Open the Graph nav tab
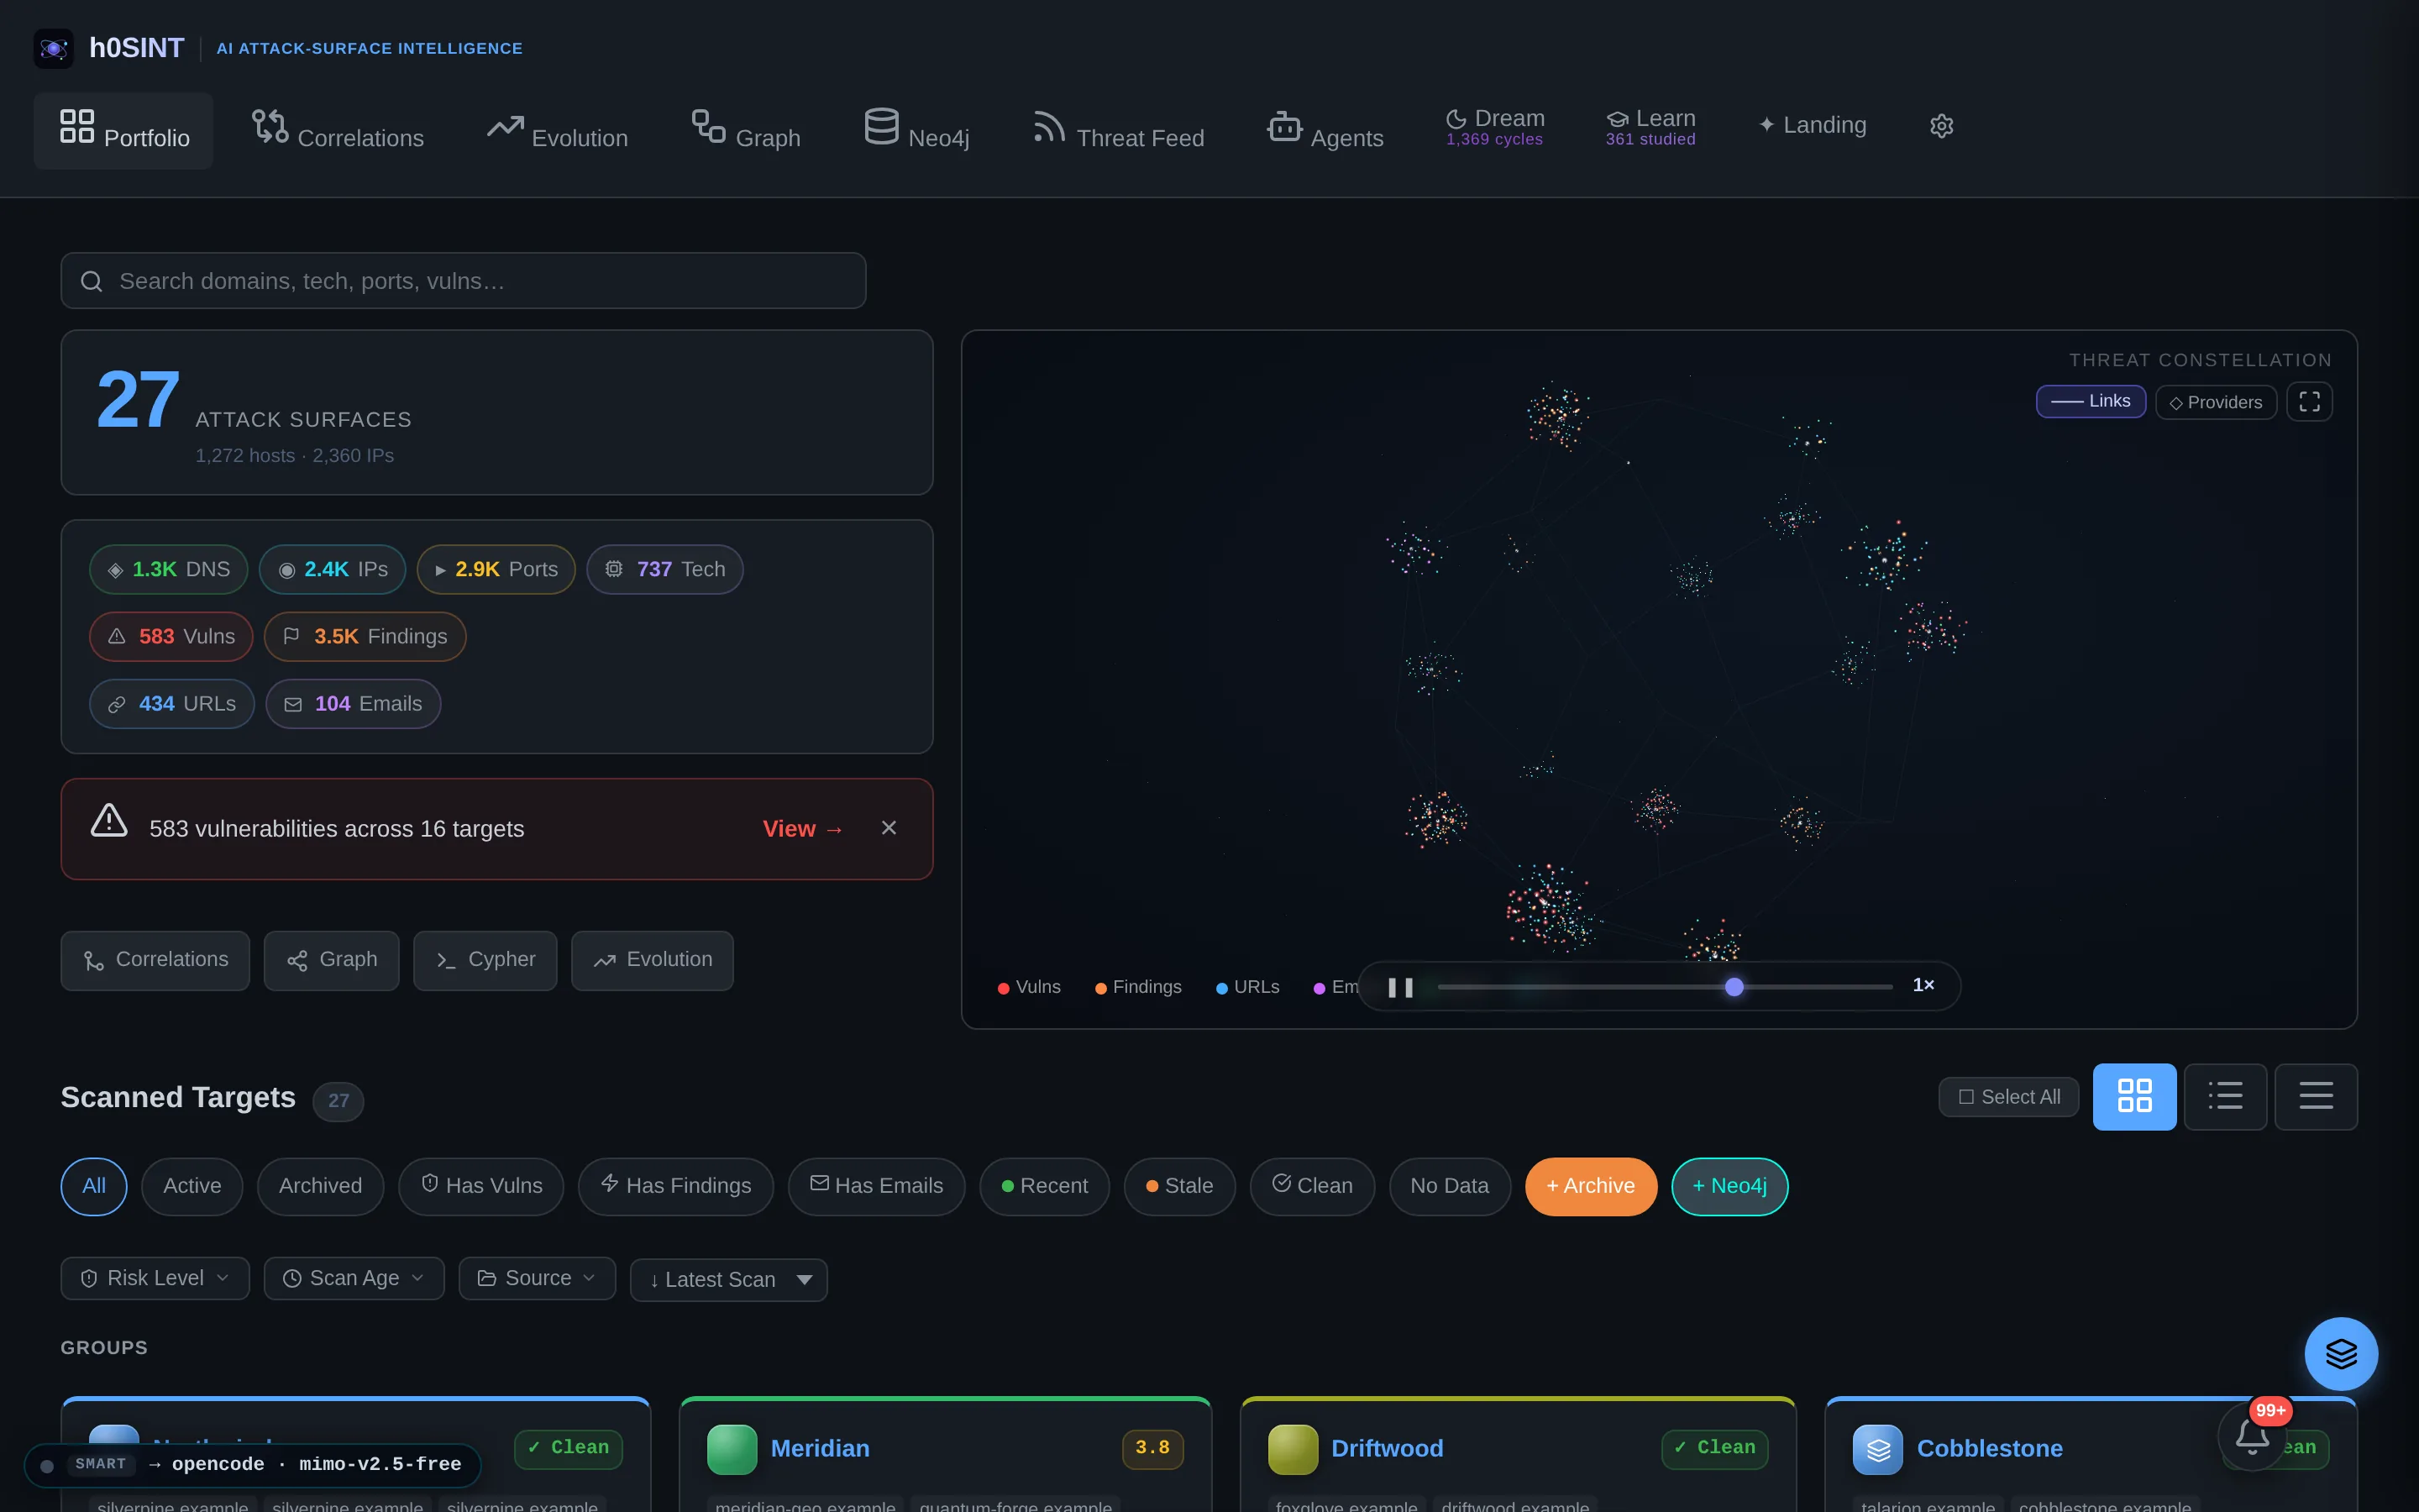The height and width of the screenshot is (1512, 2419). coord(746,130)
